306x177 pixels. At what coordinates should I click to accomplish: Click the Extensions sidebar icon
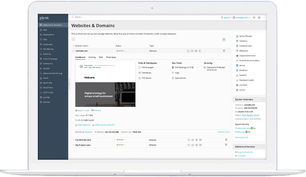(41, 63)
